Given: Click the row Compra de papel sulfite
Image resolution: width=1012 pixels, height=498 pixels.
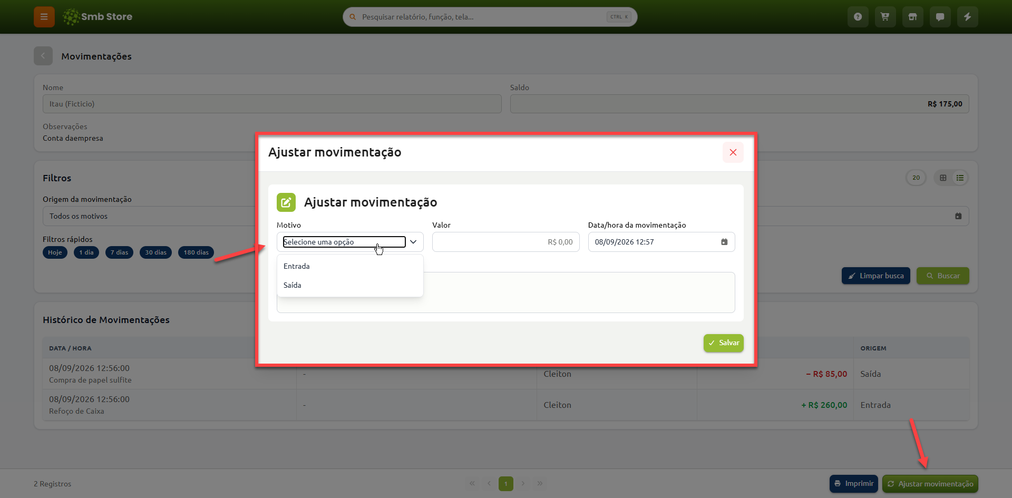Looking at the screenshot, I should click(506, 374).
